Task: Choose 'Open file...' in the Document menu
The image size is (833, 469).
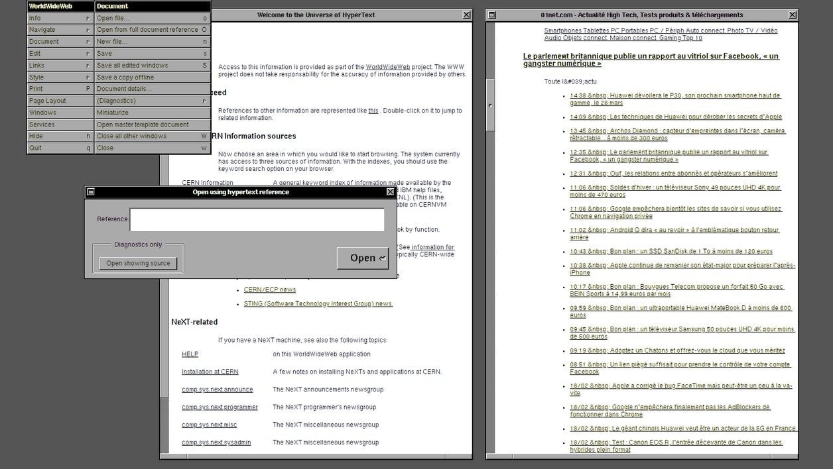Action: click(153, 18)
